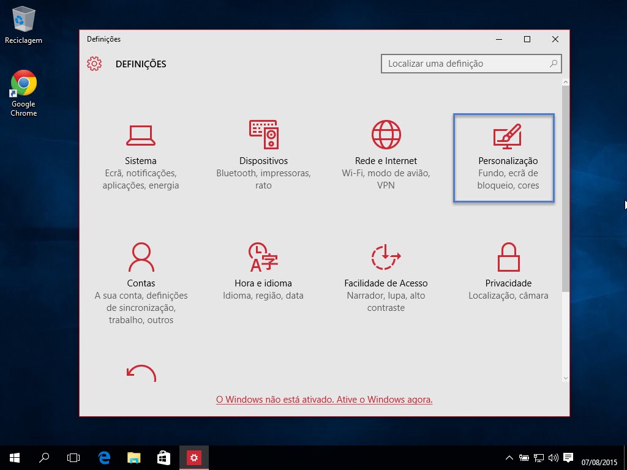Viewport: 627px width, 470px height.
Task: Open taskbar search magnifier
Action: click(x=44, y=457)
